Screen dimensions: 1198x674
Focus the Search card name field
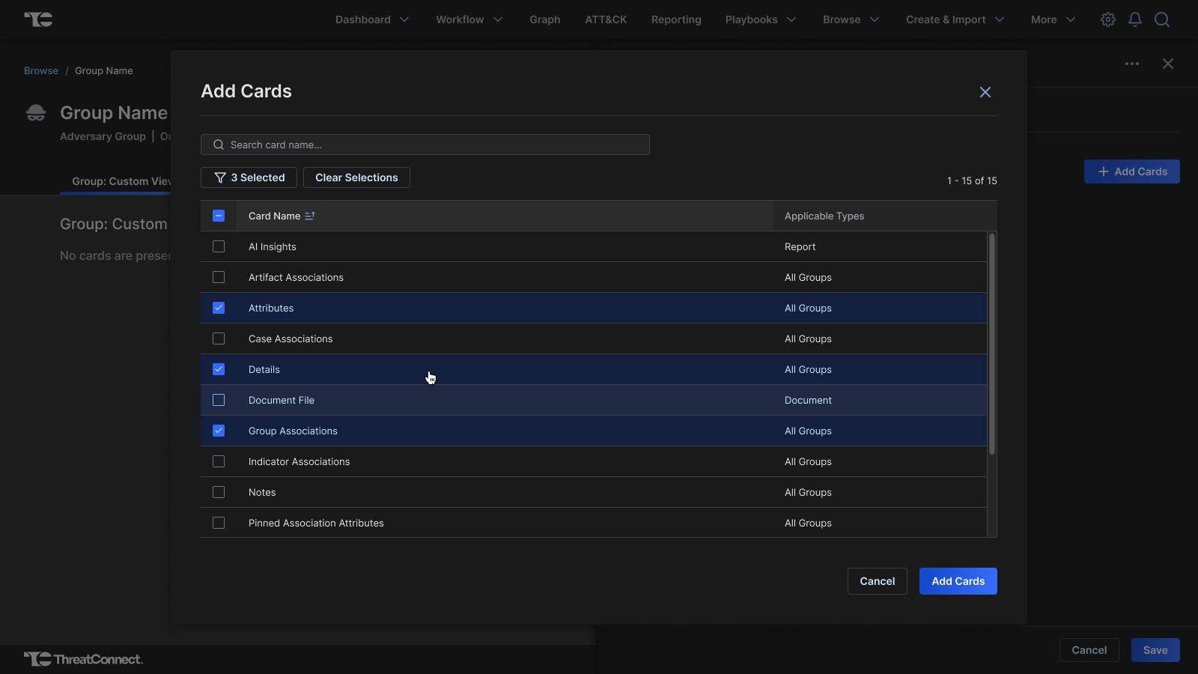tap(425, 145)
